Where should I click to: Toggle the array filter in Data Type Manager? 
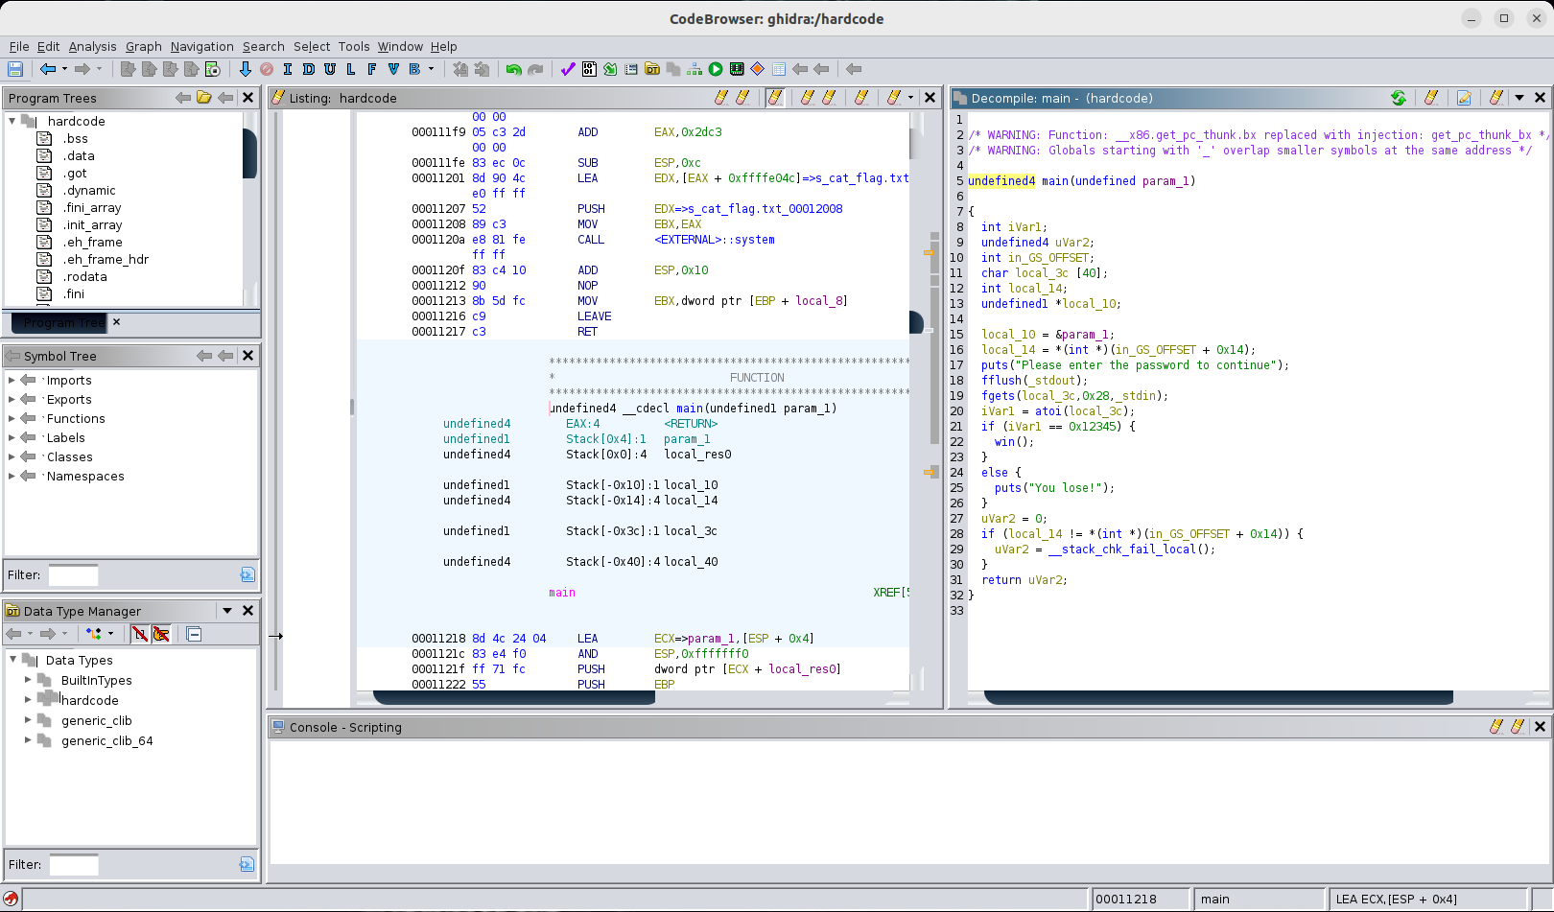pyautogui.click(x=140, y=634)
